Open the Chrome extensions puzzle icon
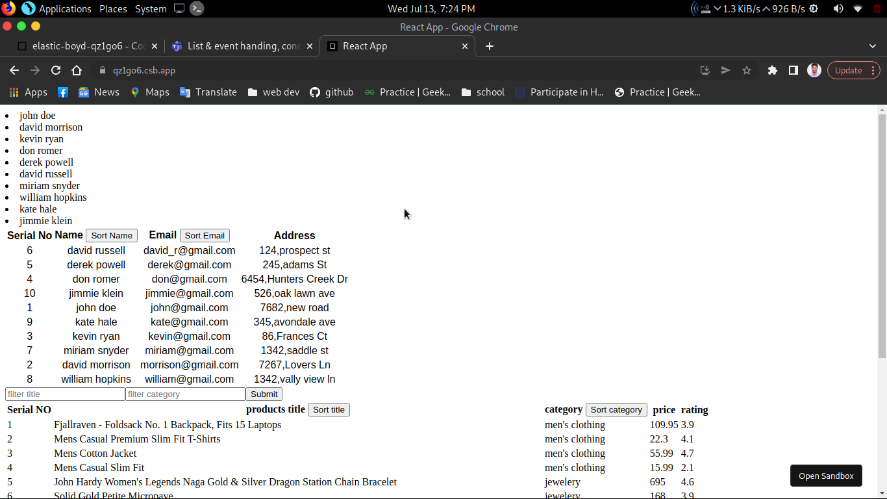Viewport: 887px width, 499px height. [x=773, y=70]
